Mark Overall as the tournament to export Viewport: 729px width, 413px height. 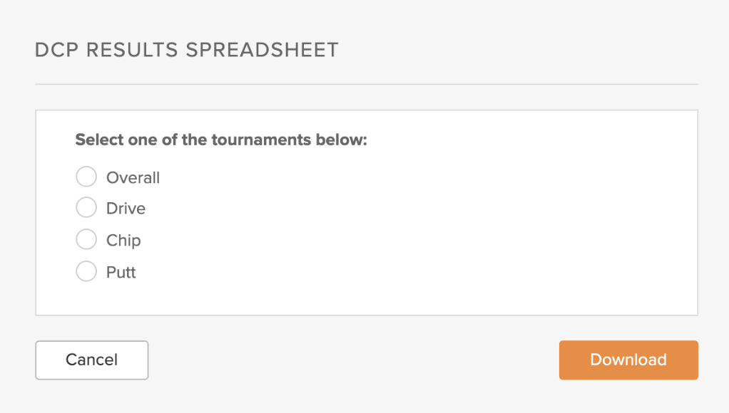(86, 177)
